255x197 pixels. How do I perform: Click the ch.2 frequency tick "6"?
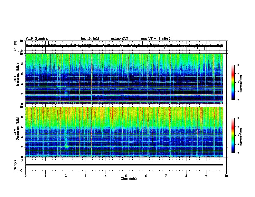click(22, 127)
